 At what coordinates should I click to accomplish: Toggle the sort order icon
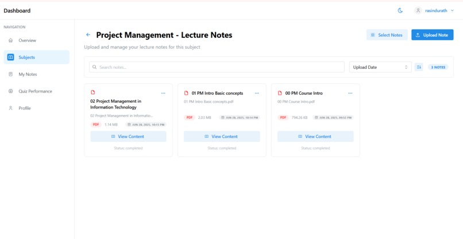pos(419,67)
